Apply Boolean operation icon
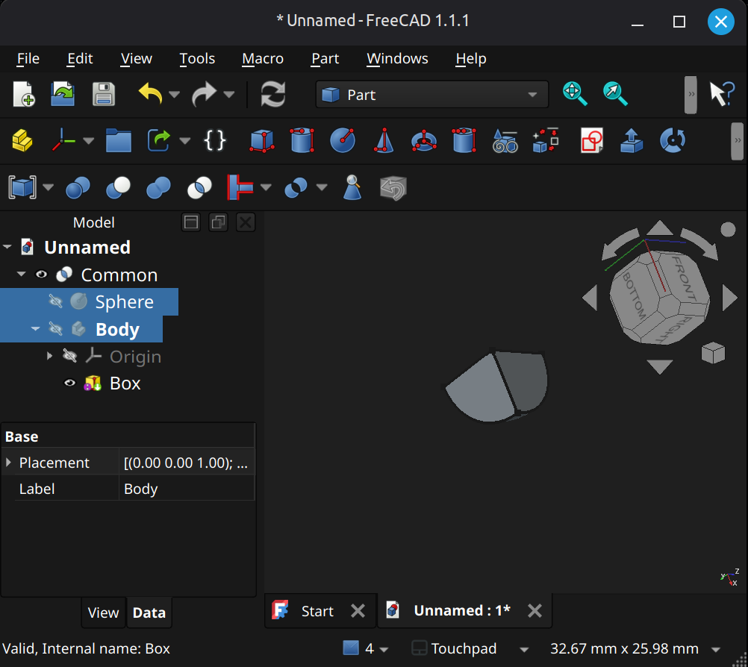 [x=78, y=187]
